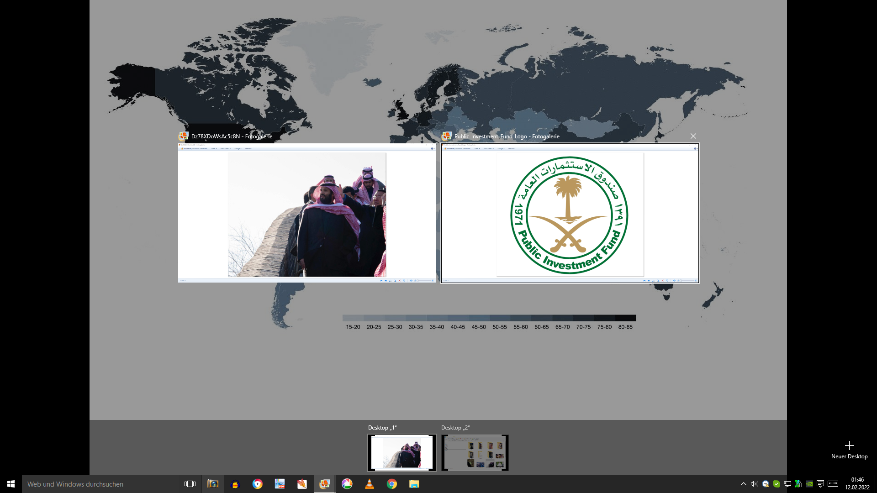The image size is (877, 493).
Task: Focus the Web und Windows durchsuchen search box
Action: click(100, 484)
